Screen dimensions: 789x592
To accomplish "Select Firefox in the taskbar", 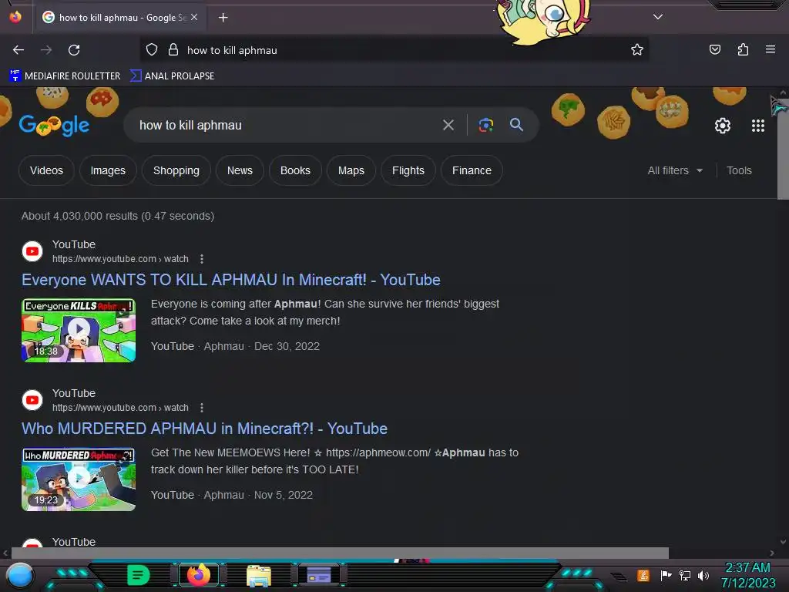I will (198, 575).
